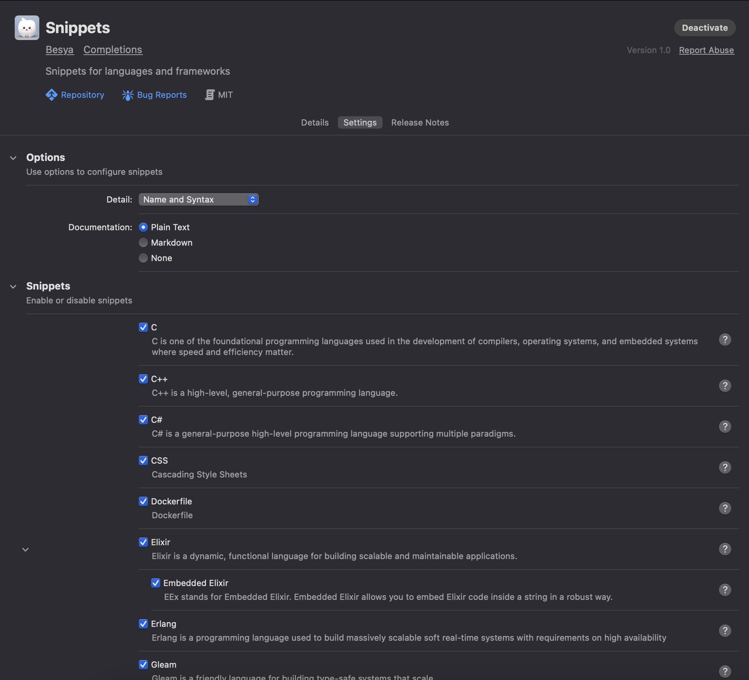The image size is (749, 680).
Task: Open help for the Dockerfile snippet
Action: coord(725,508)
